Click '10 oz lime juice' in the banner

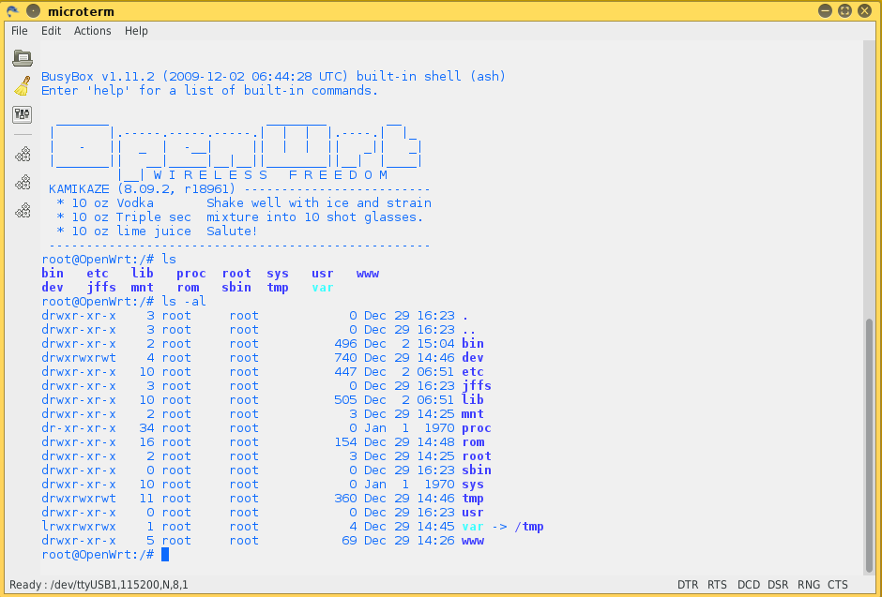pos(131,231)
